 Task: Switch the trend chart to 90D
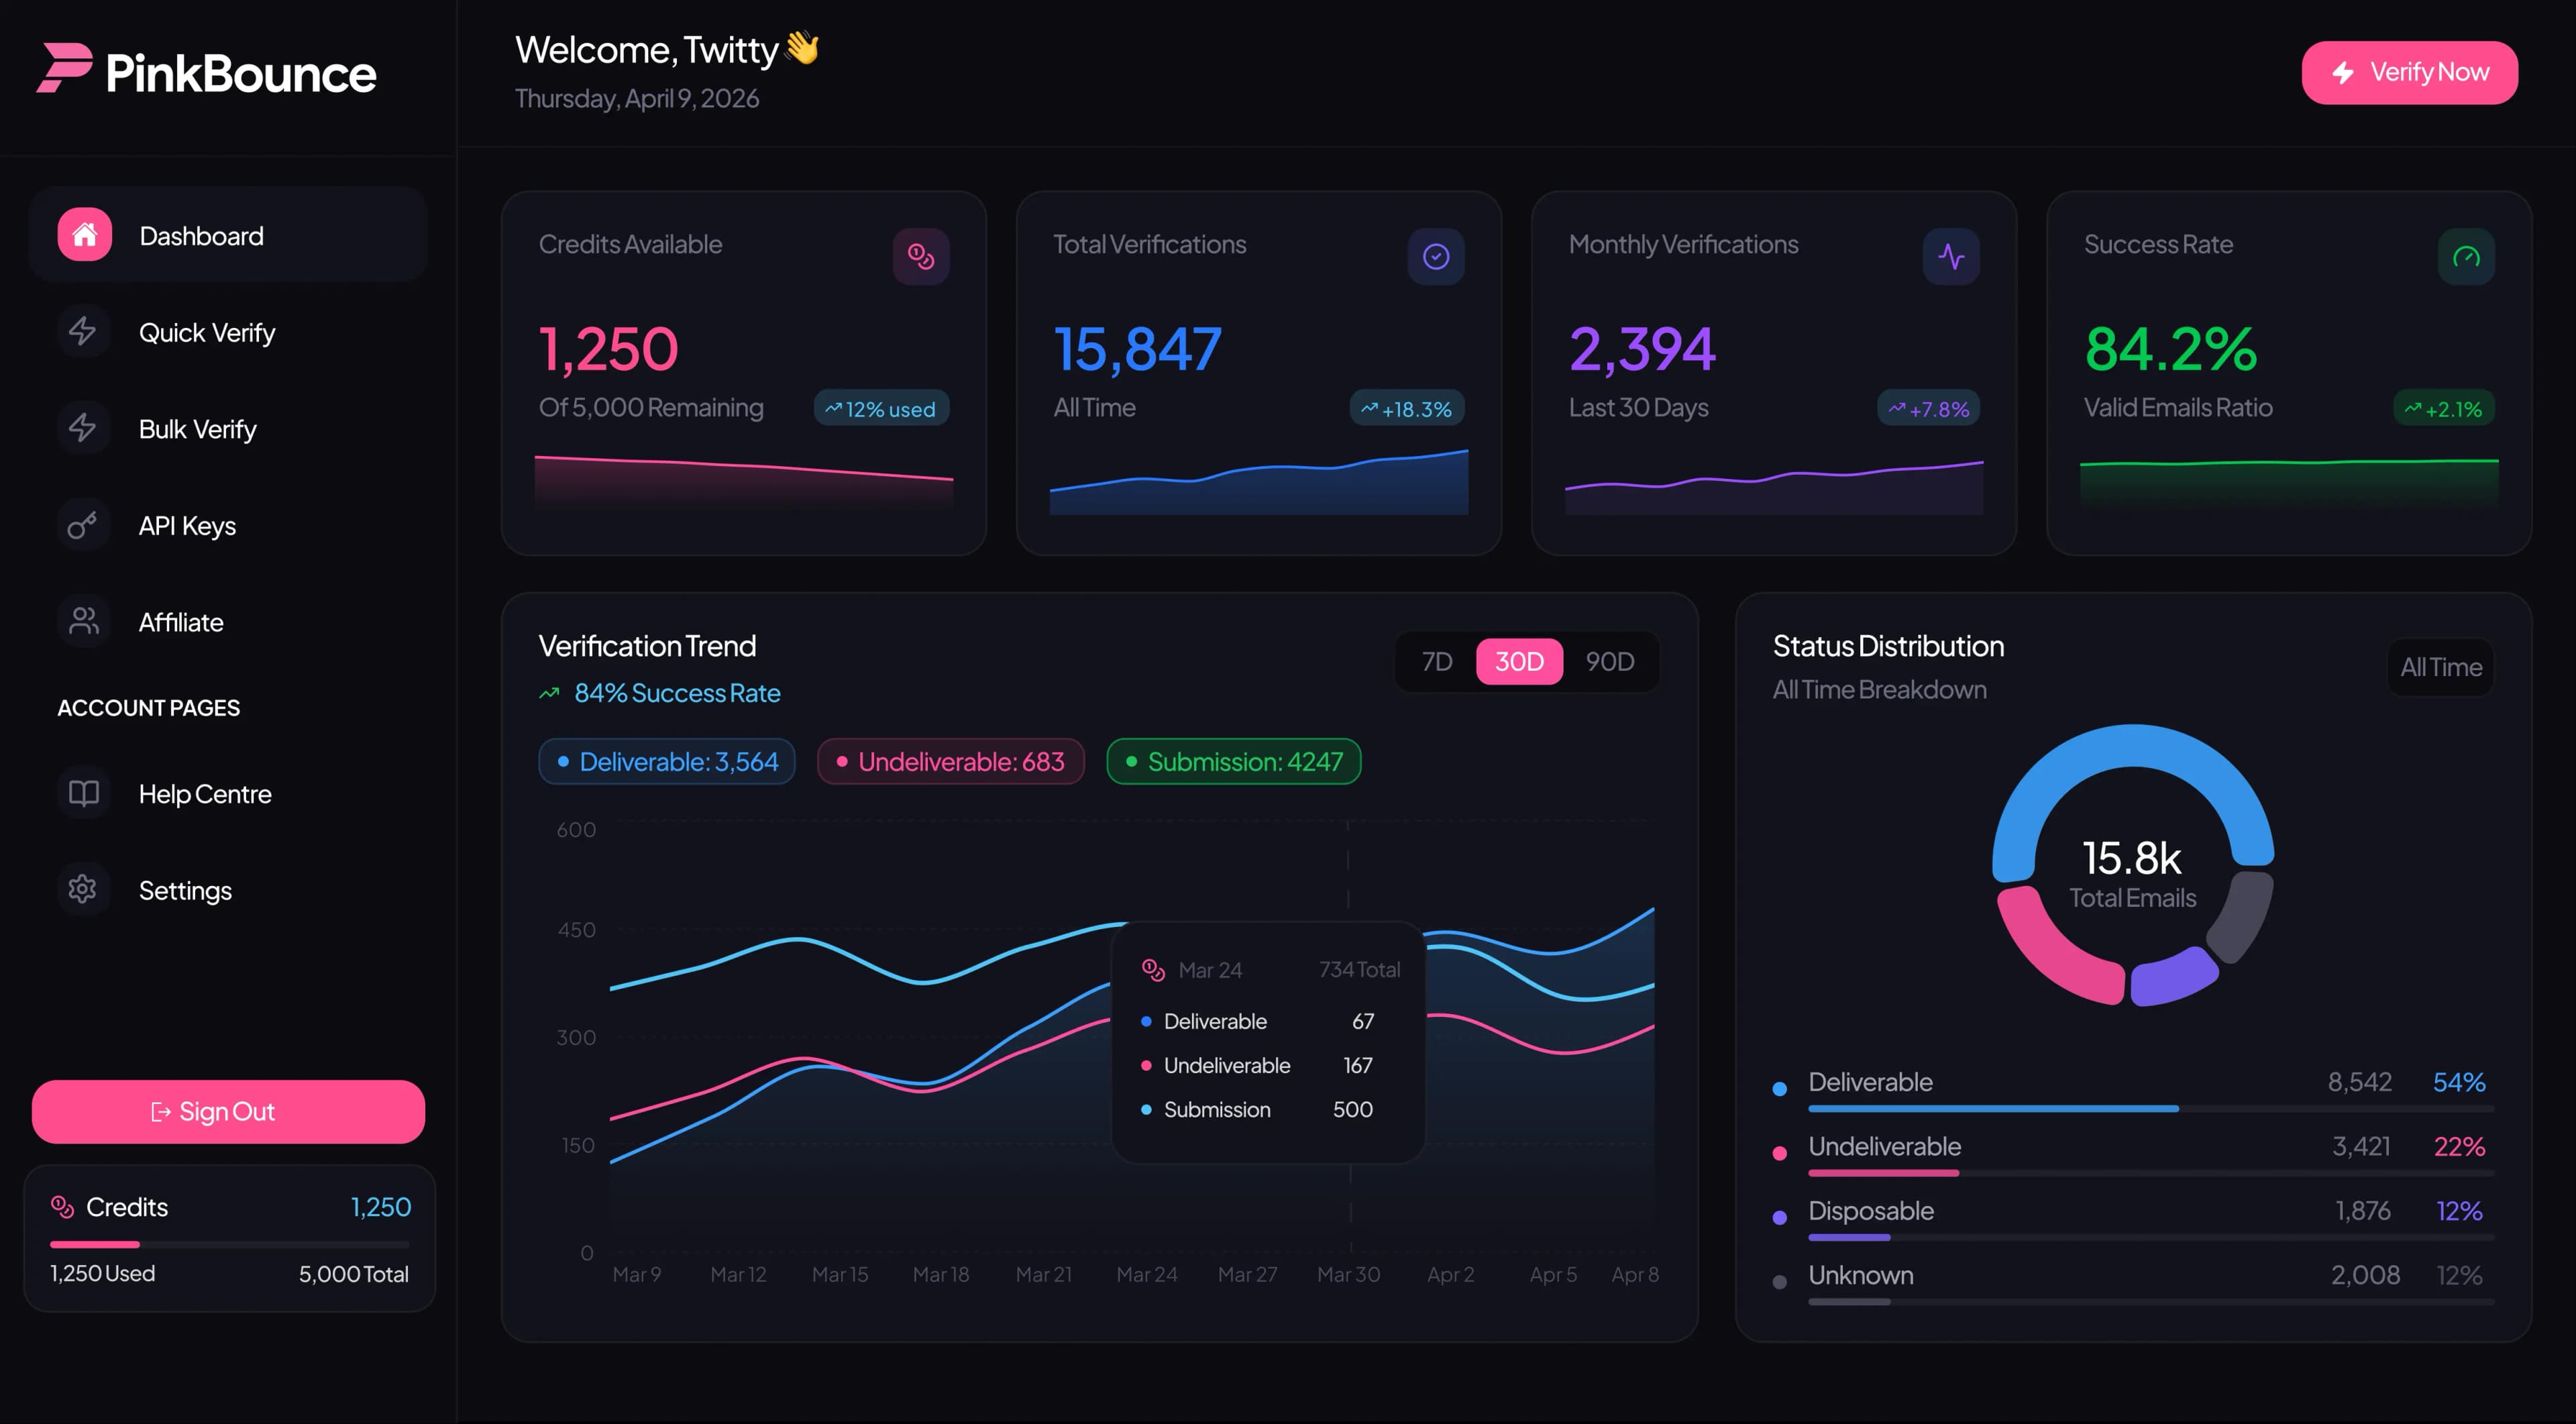pos(1609,661)
